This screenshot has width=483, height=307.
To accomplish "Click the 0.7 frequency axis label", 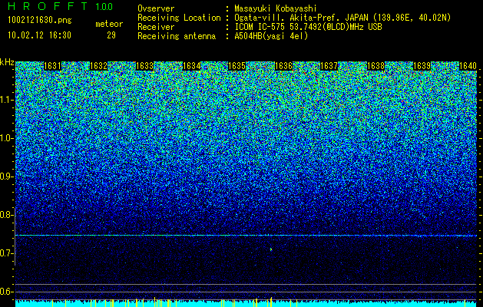I will click(7, 253).
